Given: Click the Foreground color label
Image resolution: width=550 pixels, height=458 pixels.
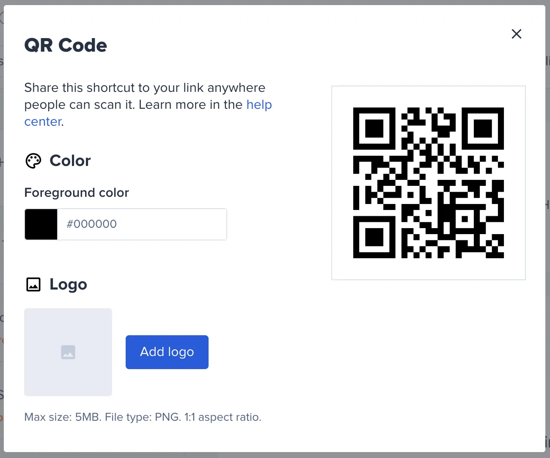Looking at the screenshot, I should 77,193.
